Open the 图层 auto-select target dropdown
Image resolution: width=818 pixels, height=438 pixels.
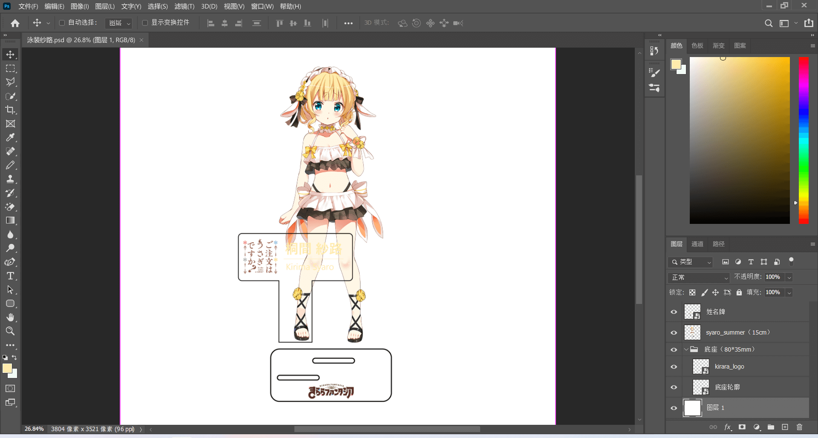coord(119,23)
